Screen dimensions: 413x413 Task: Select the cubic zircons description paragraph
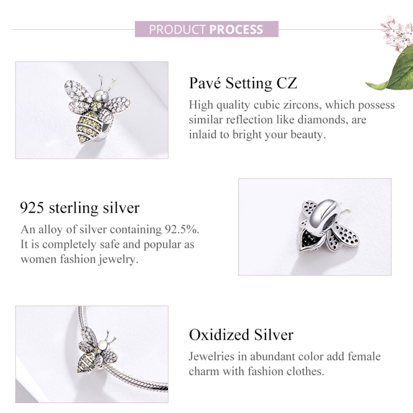point(291,119)
